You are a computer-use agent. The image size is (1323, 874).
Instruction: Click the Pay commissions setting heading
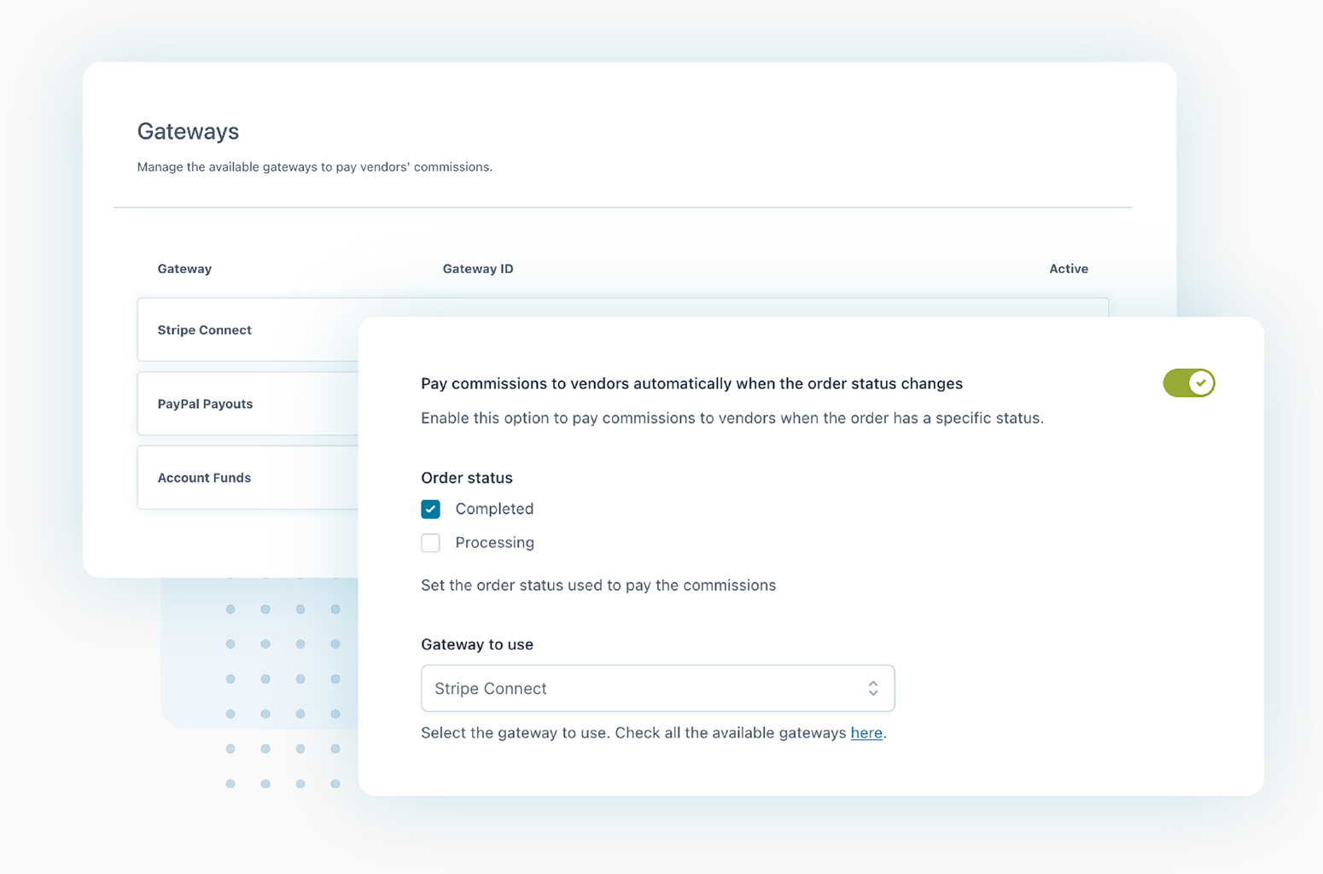(691, 382)
